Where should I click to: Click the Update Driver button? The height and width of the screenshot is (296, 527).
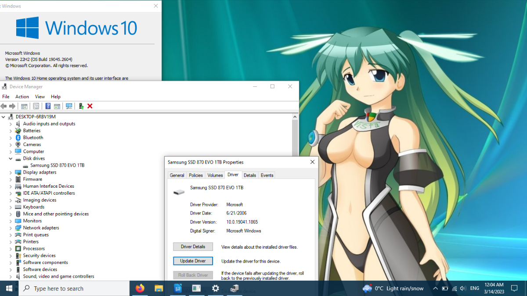pos(193,261)
